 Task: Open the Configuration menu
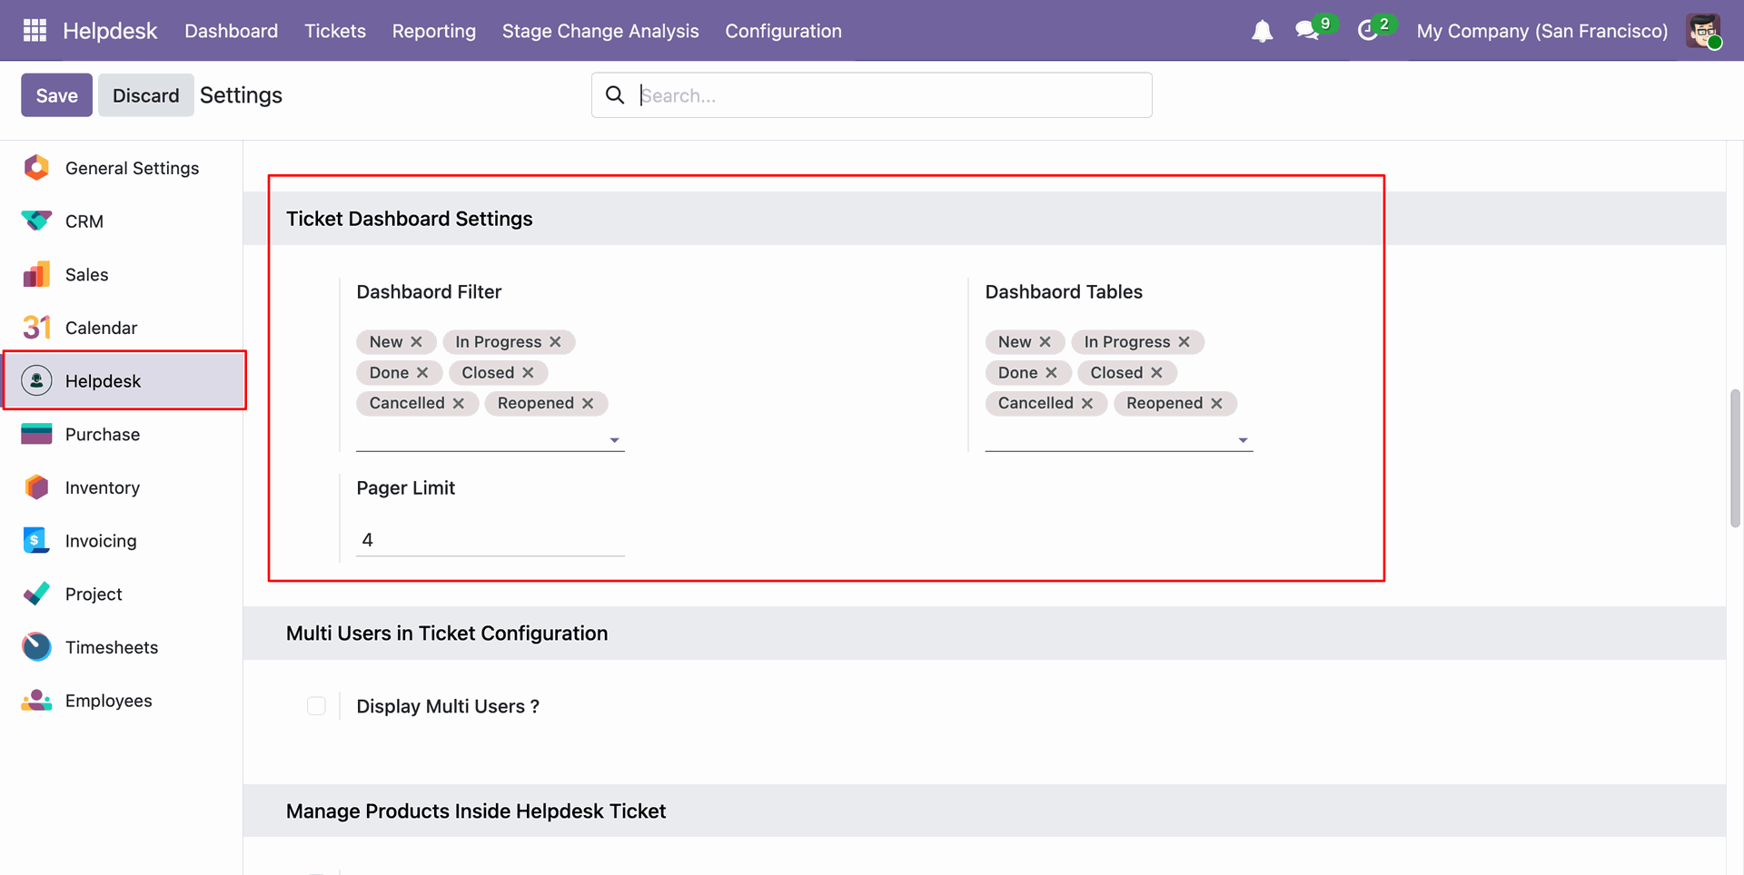click(783, 31)
